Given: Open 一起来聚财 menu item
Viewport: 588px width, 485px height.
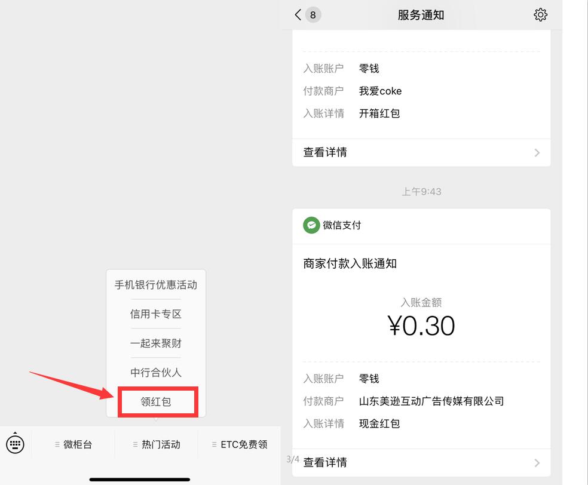Looking at the screenshot, I should click(x=156, y=343).
